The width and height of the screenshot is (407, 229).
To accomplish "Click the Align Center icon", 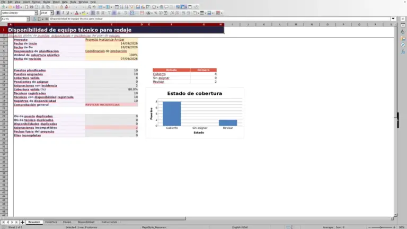I will pyautogui.click(x=98, y=13).
